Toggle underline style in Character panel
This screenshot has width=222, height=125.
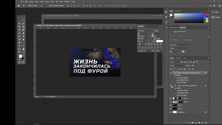157,44
